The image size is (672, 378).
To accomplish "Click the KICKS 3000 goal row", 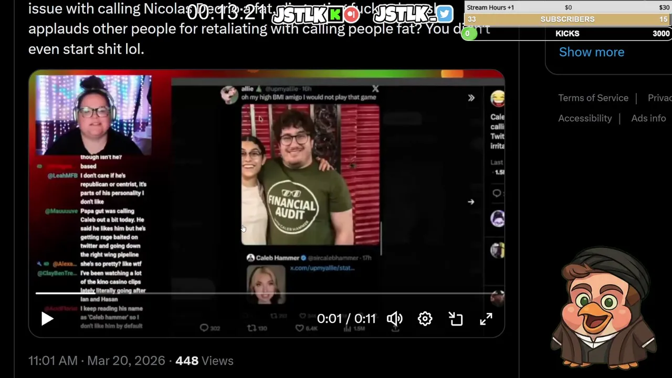I will click(568, 34).
